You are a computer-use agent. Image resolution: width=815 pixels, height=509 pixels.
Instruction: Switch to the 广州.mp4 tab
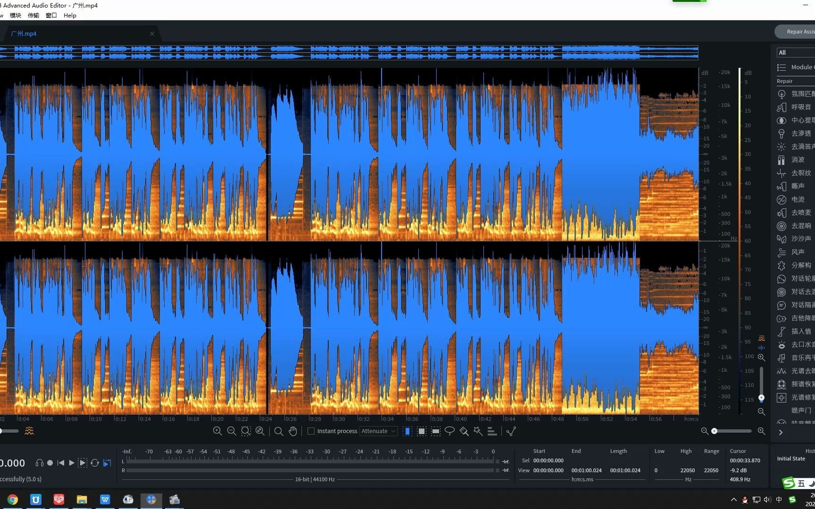click(x=25, y=33)
